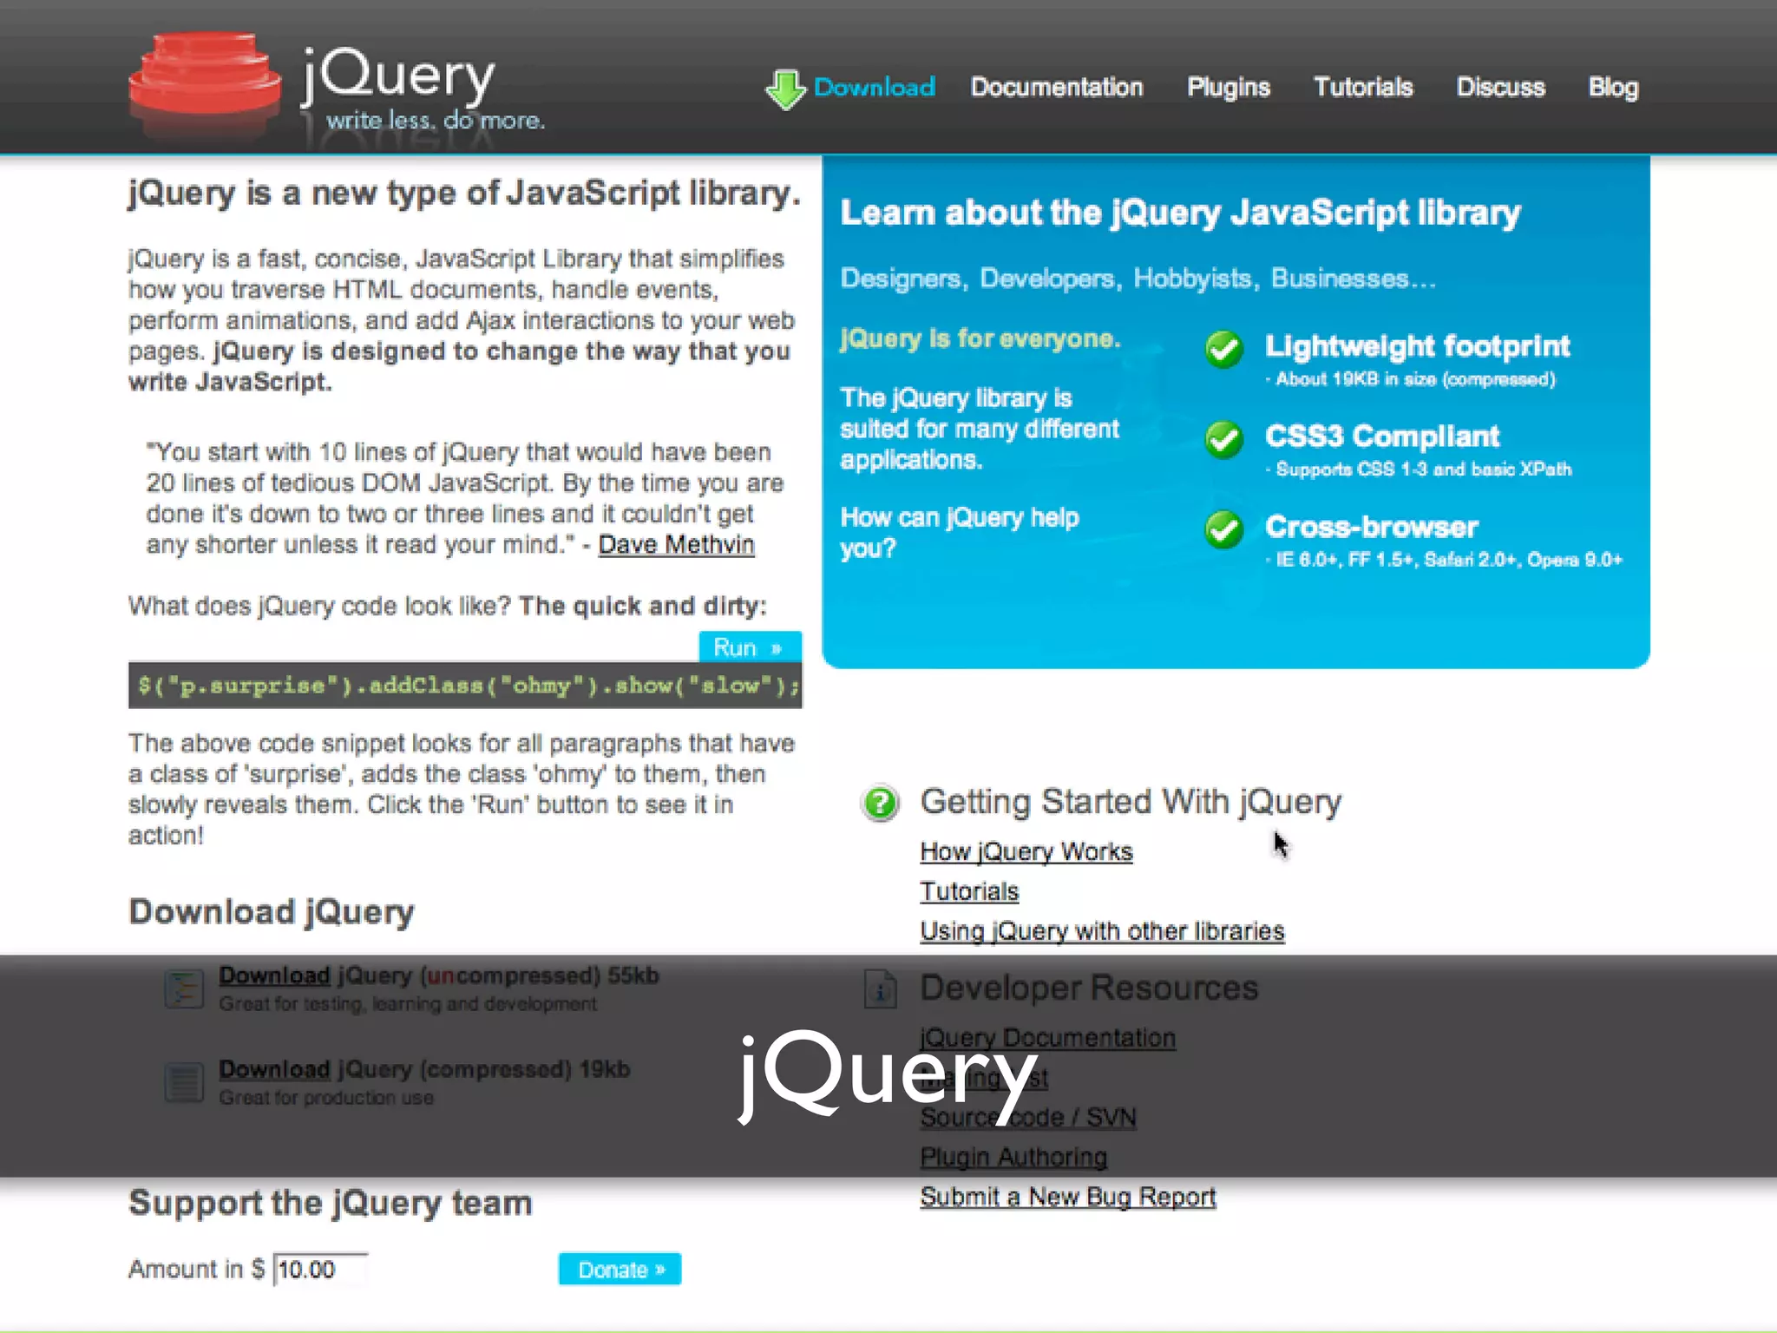
Task: Open the Discuss navigation item
Action: [1500, 88]
